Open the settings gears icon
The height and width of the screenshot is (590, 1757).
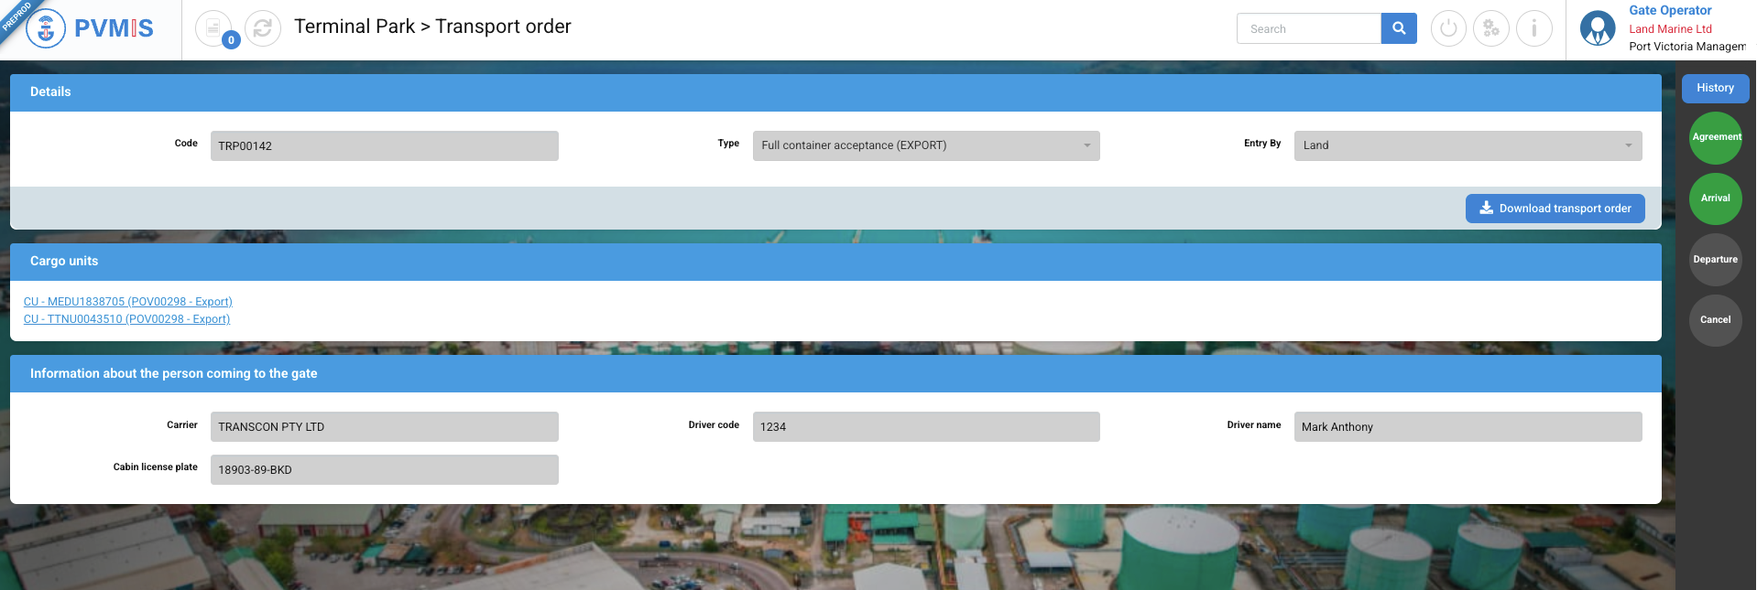pos(1490,28)
